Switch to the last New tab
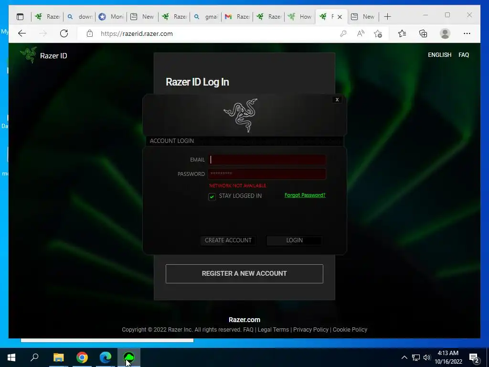This screenshot has width=489, height=367. point(363,17)
